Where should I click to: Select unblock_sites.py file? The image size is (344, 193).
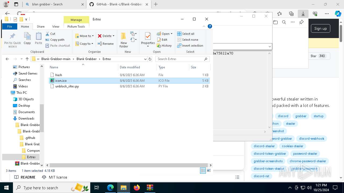click(129, 86)
